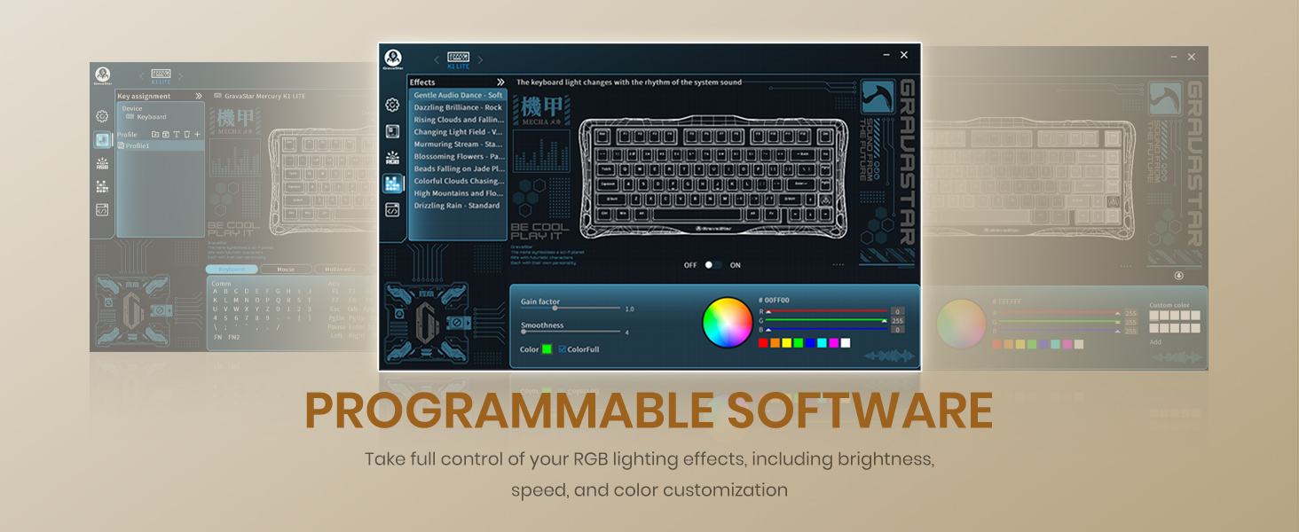The height and width of the screenshot is (532, 1299).
Task: Collapse the Key assignment panel with double chevron
Action: 198,96
